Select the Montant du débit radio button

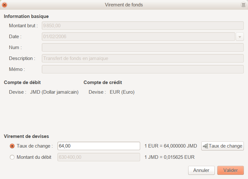(x=12, y=157)
